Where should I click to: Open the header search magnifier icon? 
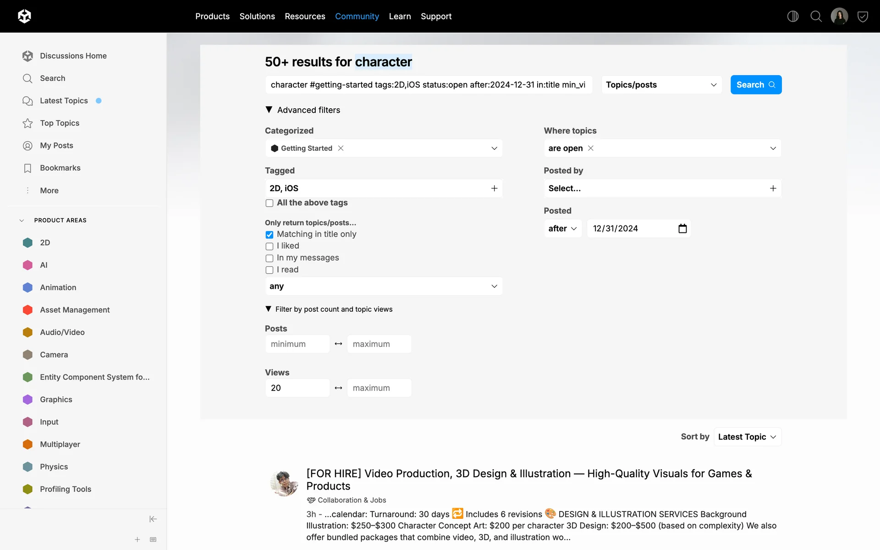tap(816, 16)
